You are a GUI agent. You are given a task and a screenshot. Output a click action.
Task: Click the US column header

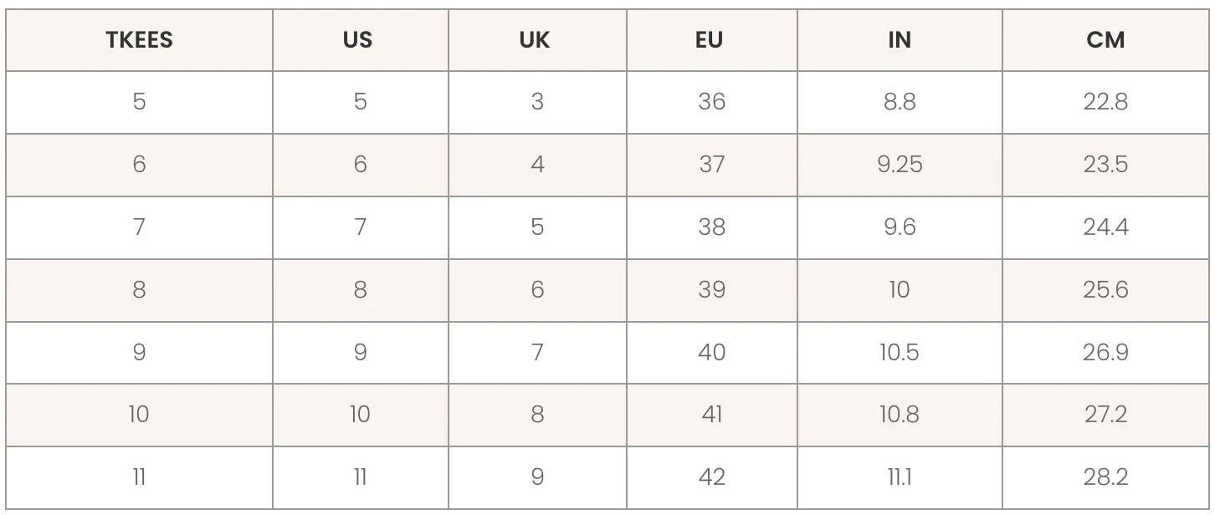[358, 40]
